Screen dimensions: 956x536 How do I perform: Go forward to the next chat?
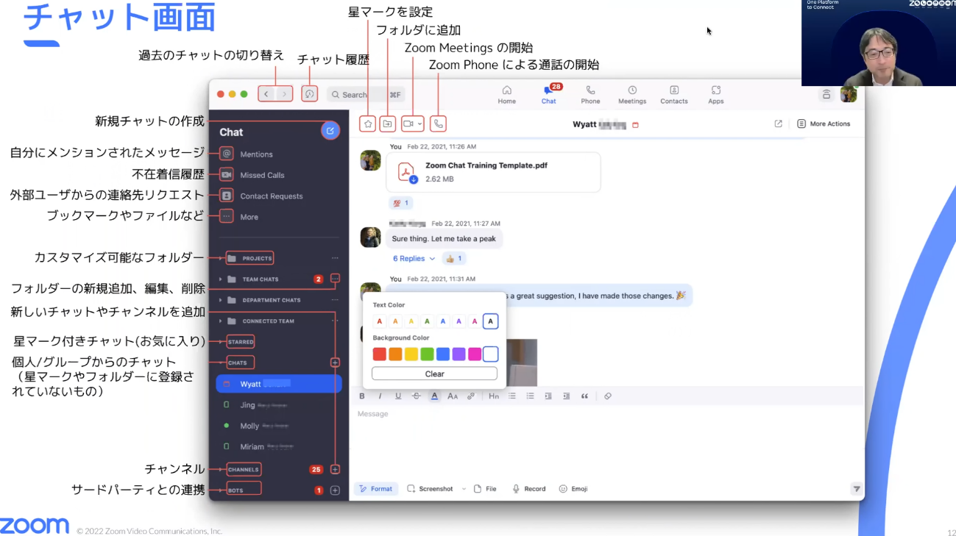pyautogui.click(x=284, y=94)
